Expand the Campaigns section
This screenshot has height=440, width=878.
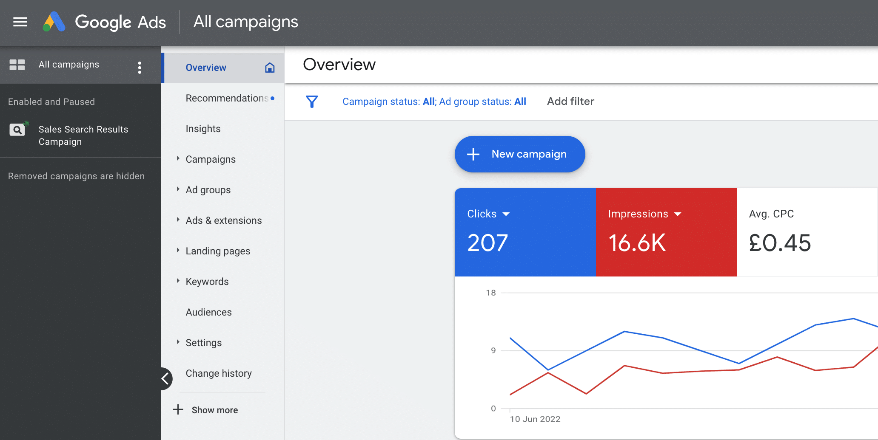178,159
